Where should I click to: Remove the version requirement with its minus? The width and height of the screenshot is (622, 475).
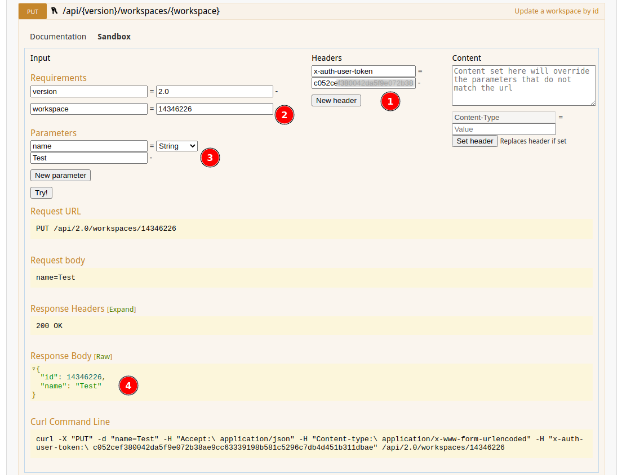(277, 92)
